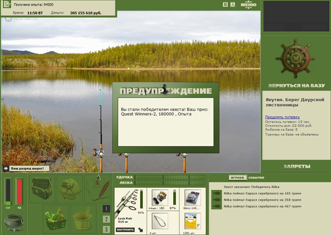Switch to rod slot number 3
331x235 pixels.
[106, 229]
